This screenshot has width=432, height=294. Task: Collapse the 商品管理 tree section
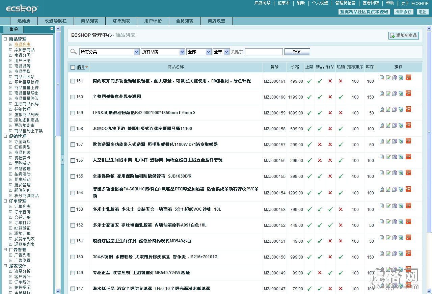click(x=5, y=39)
